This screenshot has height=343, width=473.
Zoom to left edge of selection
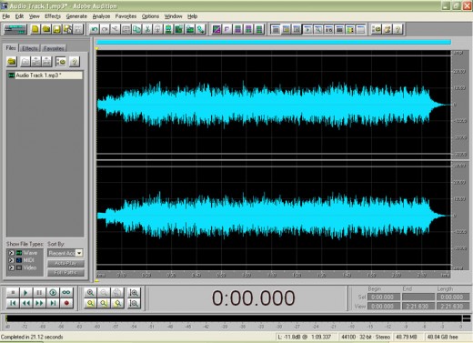pos(104,303)
